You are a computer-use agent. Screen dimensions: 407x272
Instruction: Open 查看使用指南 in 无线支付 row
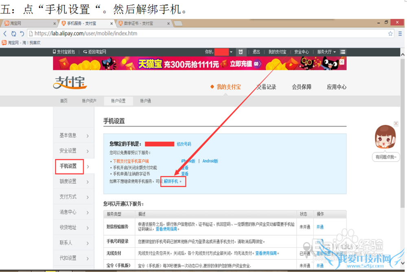266,253
